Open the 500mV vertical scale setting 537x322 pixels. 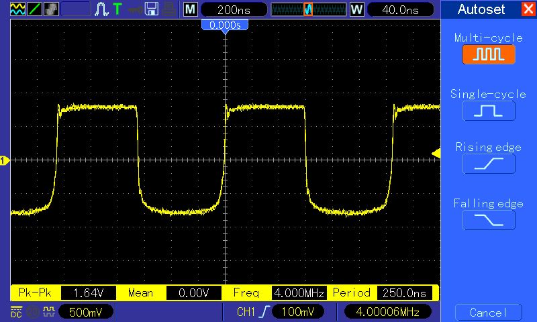point(85,312)
